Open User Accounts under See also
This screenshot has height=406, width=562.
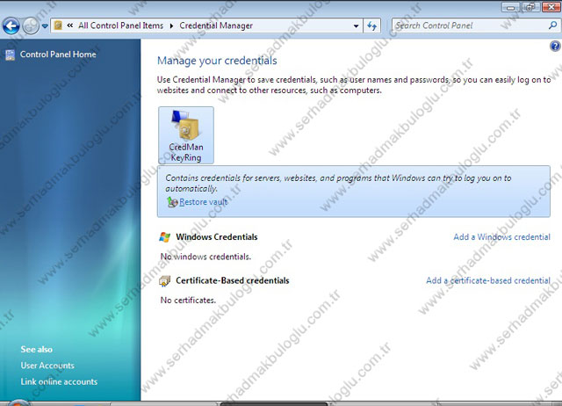[x=47, y=366]
